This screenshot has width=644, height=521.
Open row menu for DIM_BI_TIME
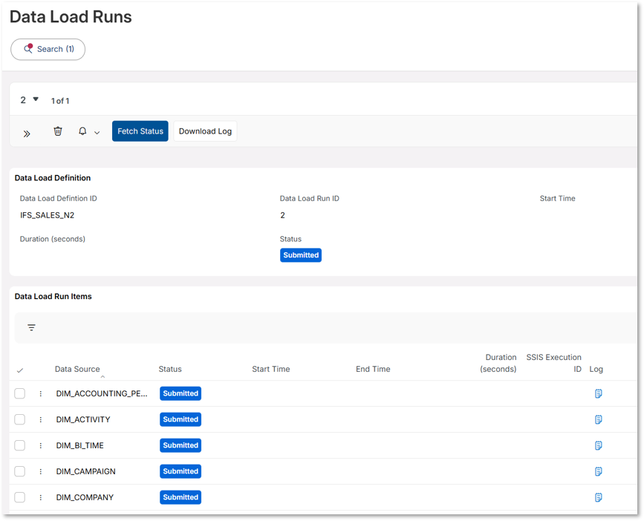41,445
